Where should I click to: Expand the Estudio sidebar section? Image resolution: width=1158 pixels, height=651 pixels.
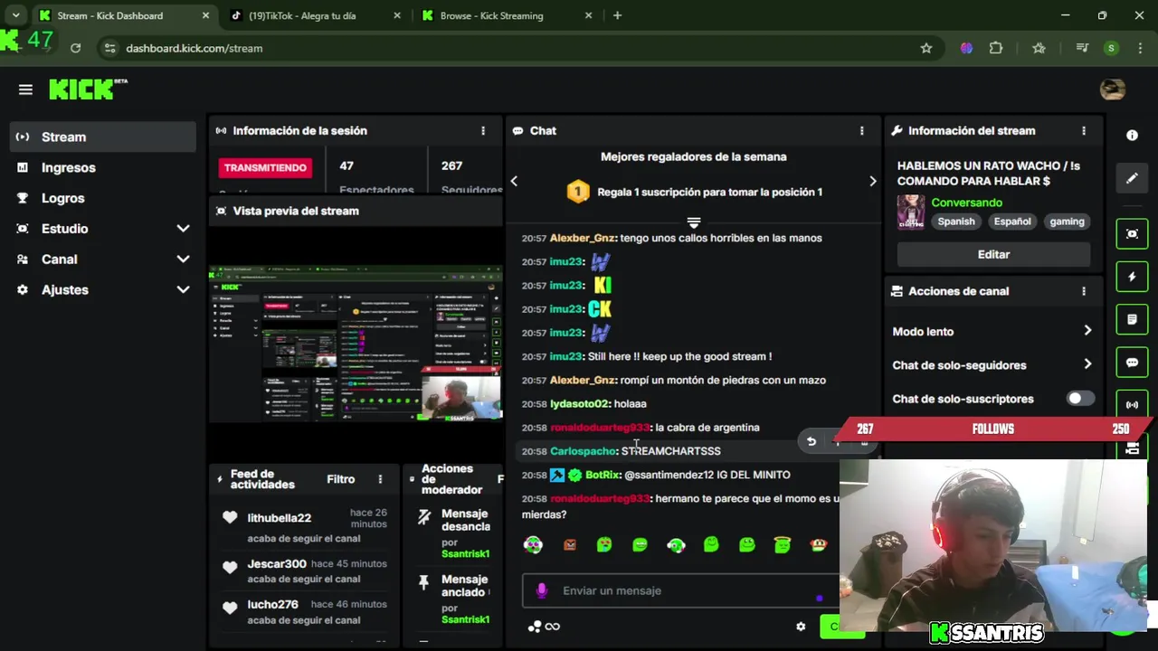[x=183, y=229]
